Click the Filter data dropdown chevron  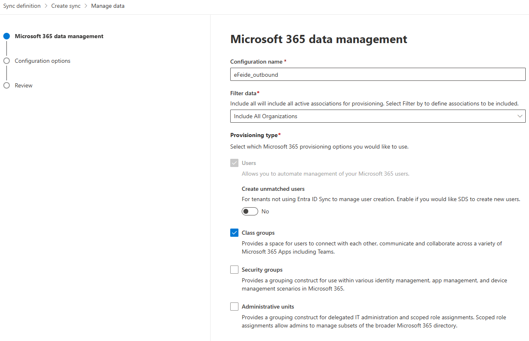pos(520,116)
